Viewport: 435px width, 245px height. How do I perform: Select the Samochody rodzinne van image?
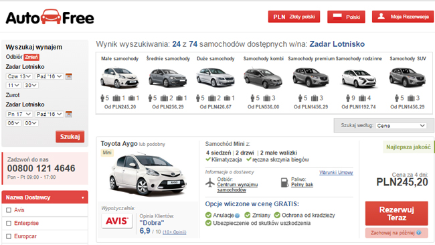(359, 78)
